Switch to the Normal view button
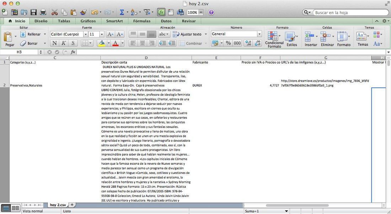 click(x=6, y=208)
